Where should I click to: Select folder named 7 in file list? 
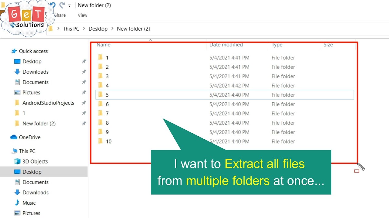coord(107,114)
